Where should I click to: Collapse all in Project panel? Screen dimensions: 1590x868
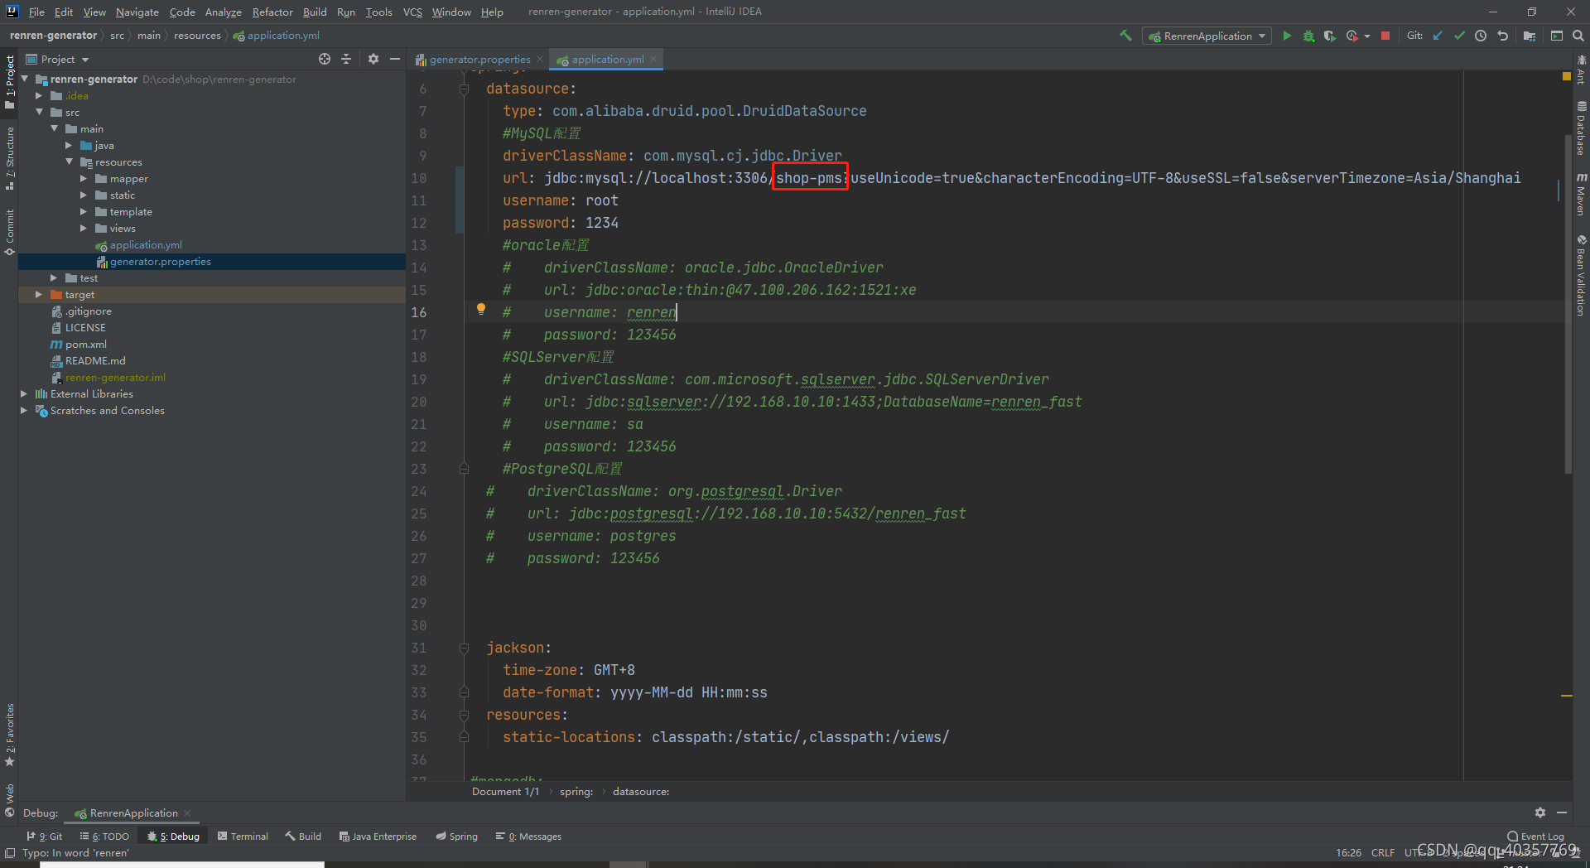[346, 59]
